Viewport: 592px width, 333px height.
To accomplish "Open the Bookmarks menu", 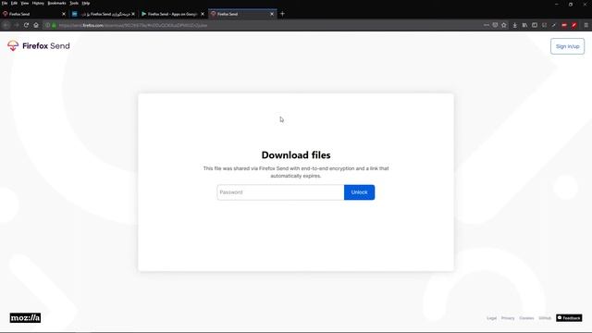I will (x=56, y=3).
